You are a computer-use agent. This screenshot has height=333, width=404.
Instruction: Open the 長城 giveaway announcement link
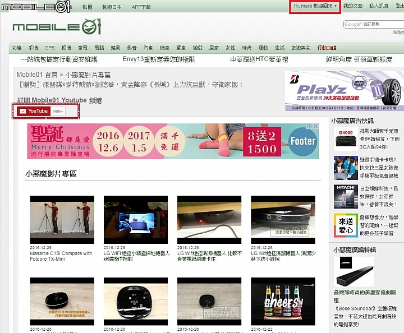[130, 85]
